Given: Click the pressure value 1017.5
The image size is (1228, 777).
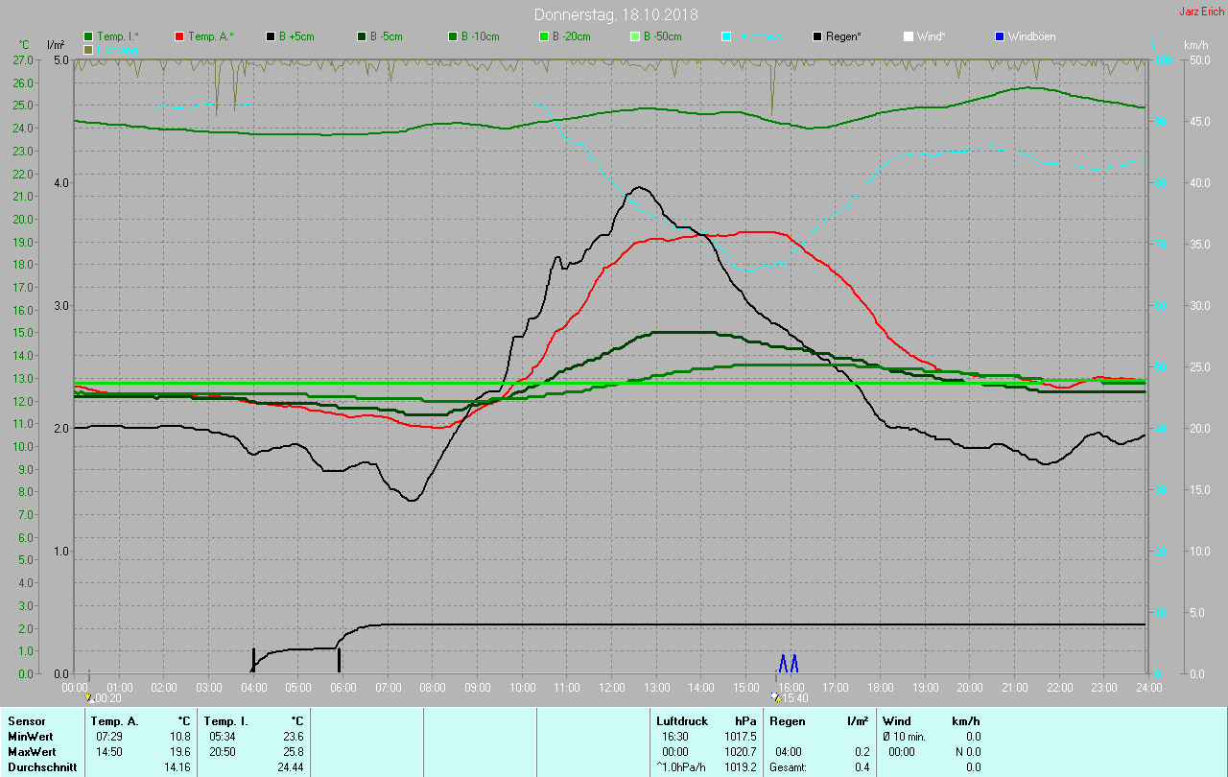Looking at the screenshot, I should [742, 737].
